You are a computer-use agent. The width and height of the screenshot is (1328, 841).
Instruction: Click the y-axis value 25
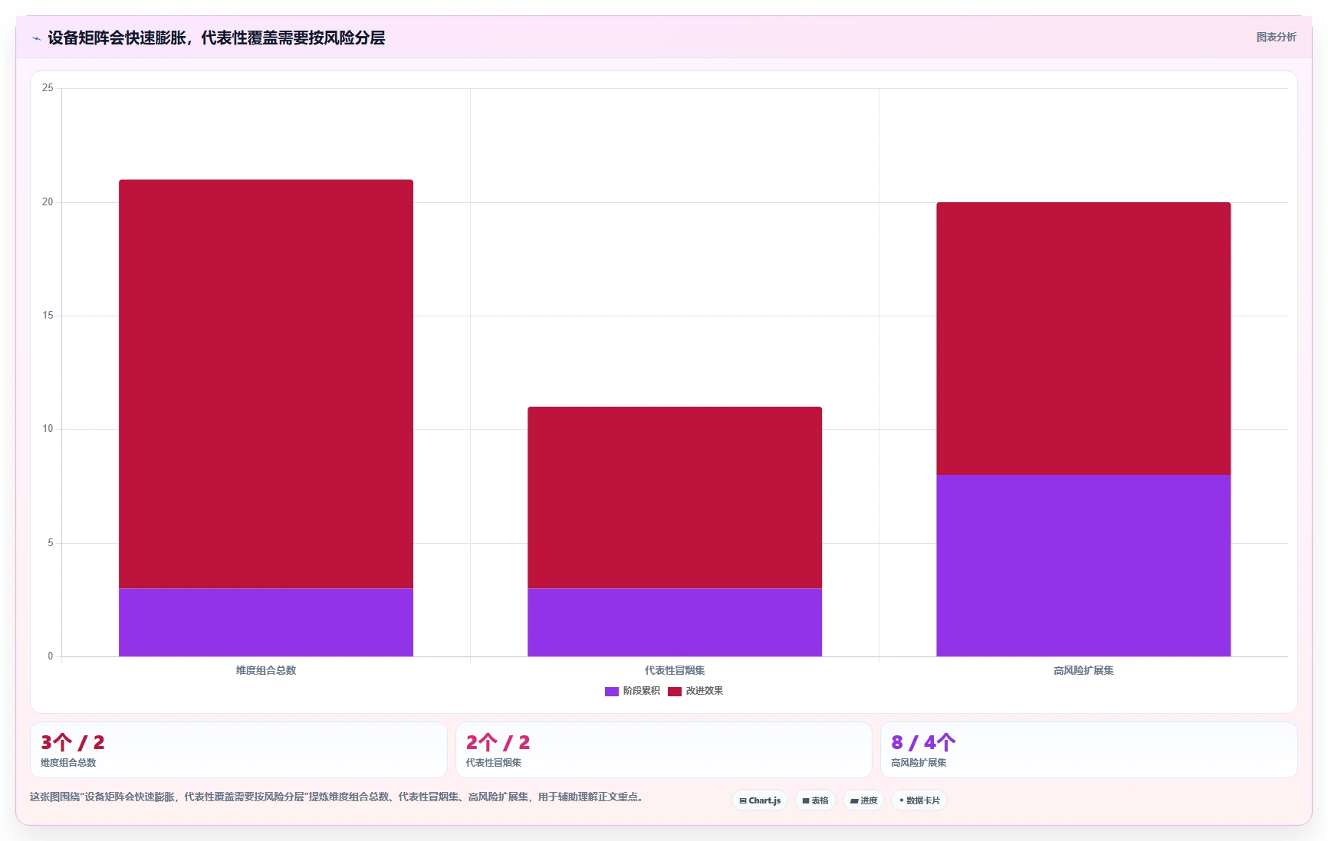click(x=48, y=88)
